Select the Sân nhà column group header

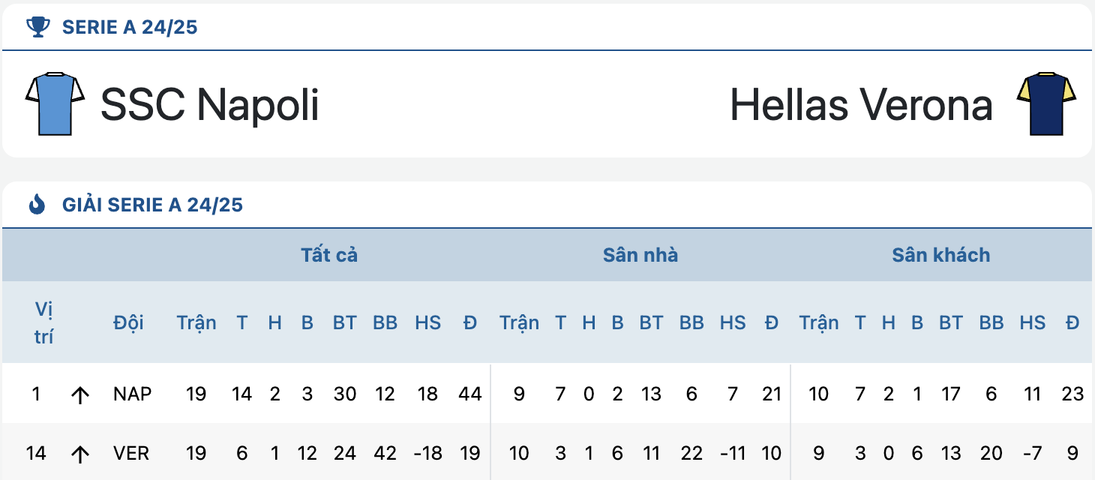click(640, 255)
